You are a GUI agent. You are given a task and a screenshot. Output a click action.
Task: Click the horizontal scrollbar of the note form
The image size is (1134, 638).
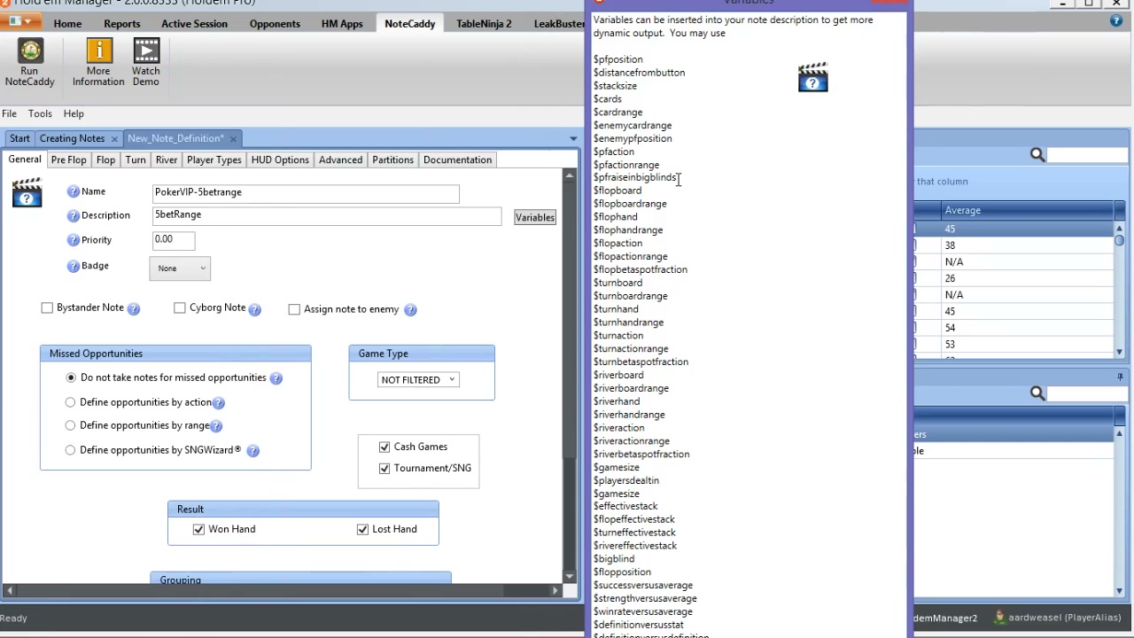(283, 590)
